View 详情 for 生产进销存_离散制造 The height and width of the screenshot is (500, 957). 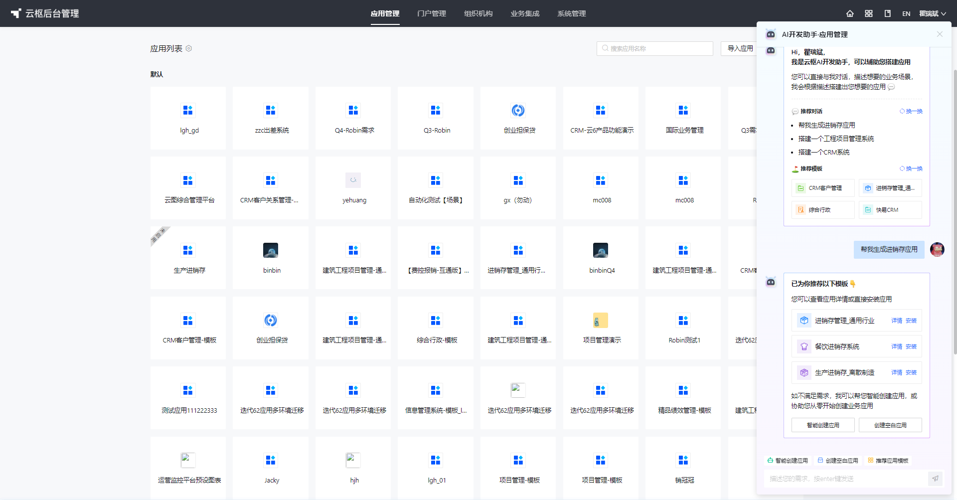(x=897, y=372)
